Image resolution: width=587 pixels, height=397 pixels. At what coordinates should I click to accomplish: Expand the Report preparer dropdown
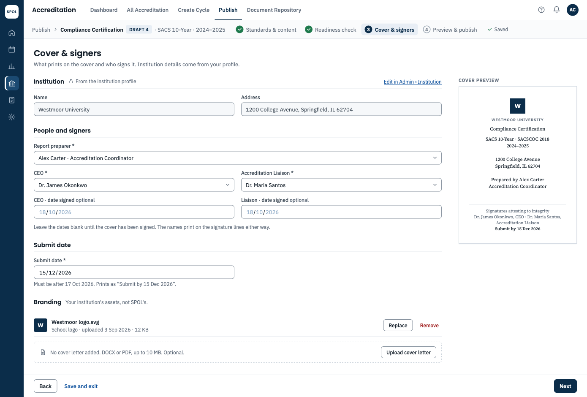click(x=238, y=158)
